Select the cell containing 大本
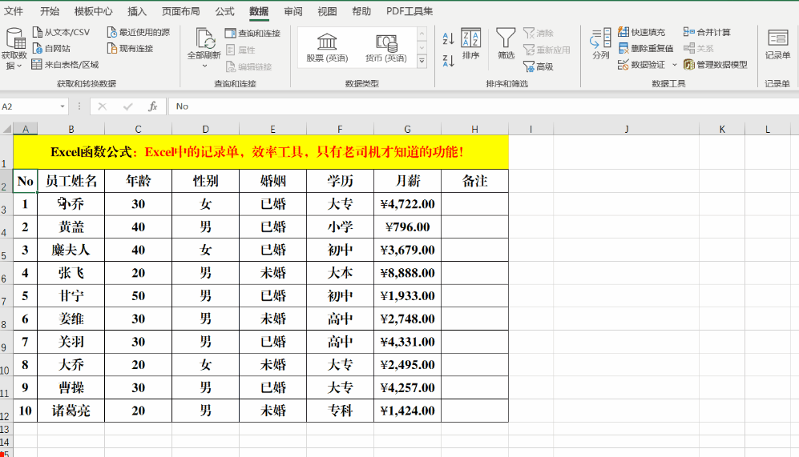 pos(340,273)
